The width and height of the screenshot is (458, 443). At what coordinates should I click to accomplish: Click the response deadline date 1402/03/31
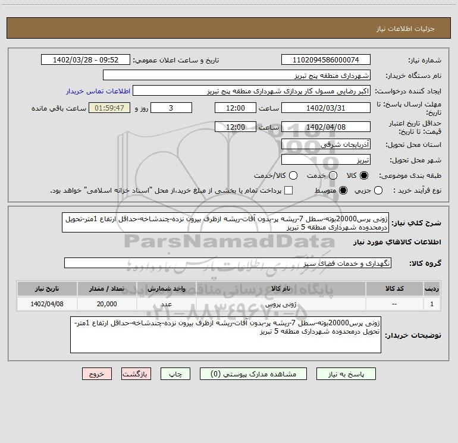[x=326, y=108]
